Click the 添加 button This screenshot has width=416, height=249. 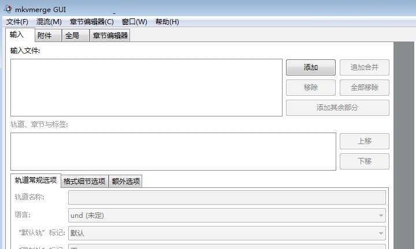311,67
